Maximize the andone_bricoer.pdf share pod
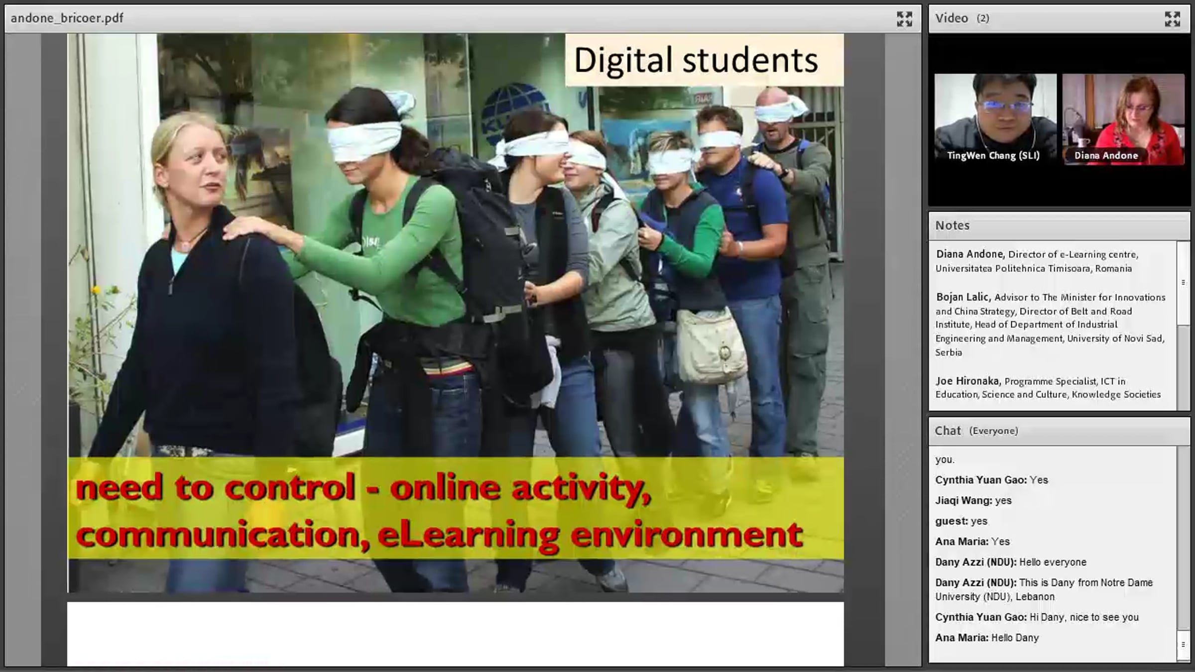Image resolution: width=1195 pixels, height=672 pixels. coord(904,19)
